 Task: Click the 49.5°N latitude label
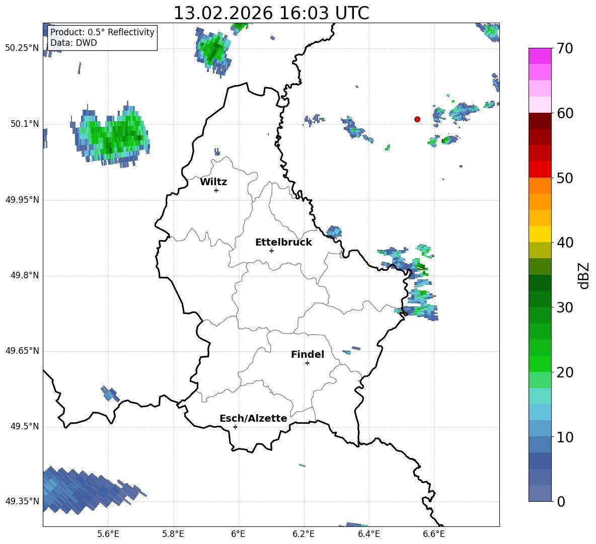(x=25, y=426)
